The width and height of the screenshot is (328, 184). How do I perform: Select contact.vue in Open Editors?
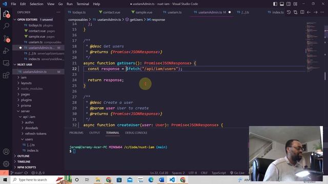click(x=38, y=31)
